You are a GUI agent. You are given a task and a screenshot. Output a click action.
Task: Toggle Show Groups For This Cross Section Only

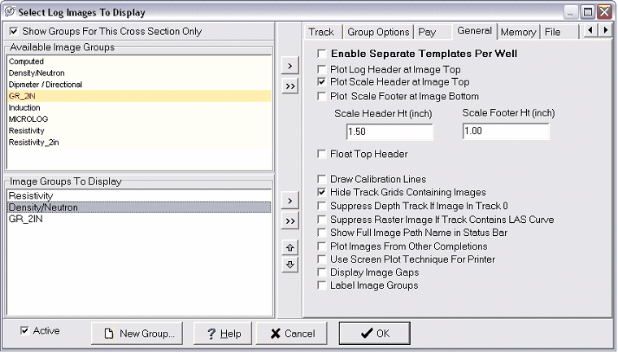[14, 31]
